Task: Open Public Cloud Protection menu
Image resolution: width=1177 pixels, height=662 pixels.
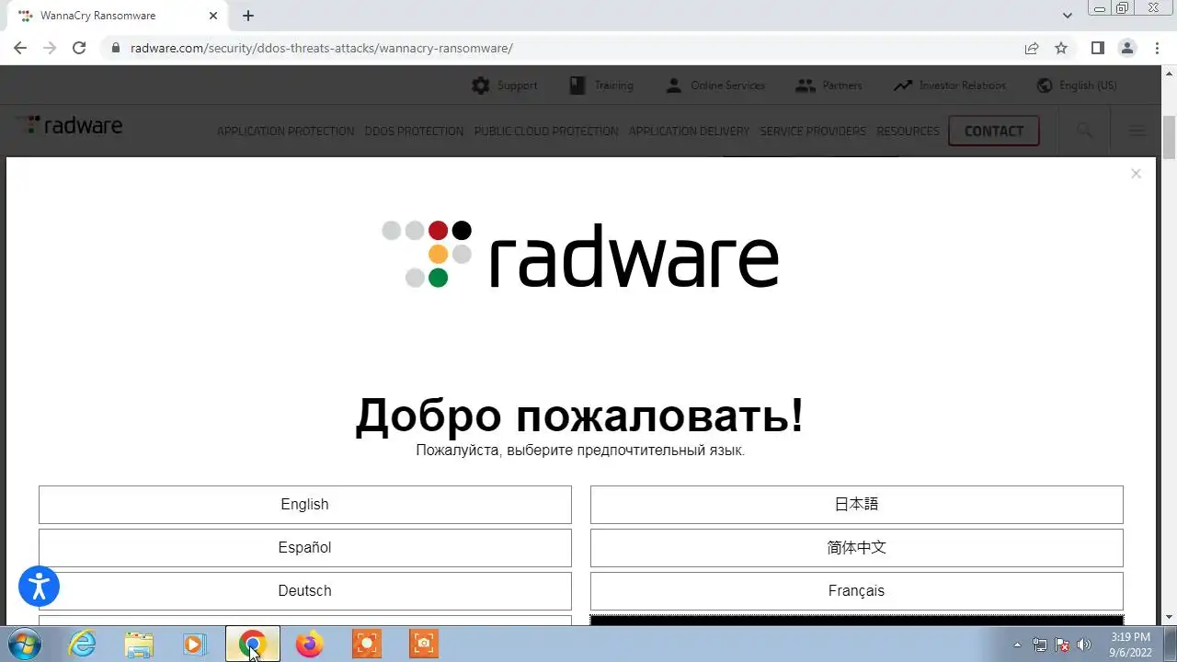Action: pos(546,131)
